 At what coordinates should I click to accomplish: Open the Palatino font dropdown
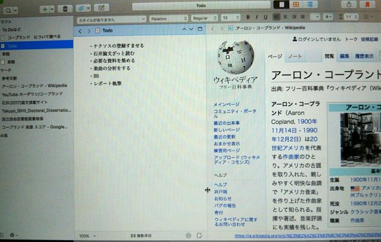coord(168,18)
